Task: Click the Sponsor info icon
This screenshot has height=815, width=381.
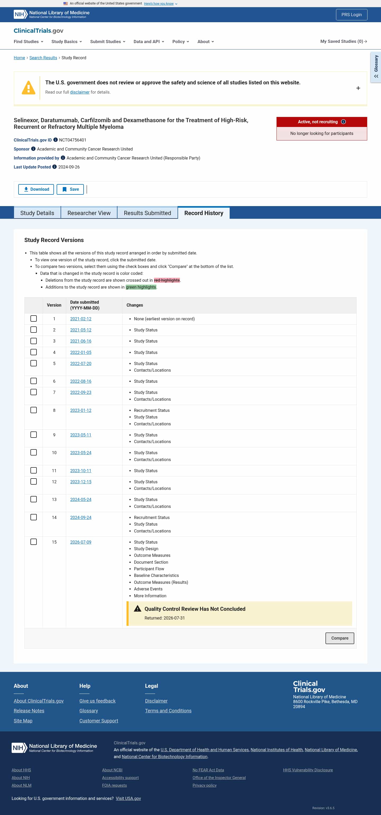Action: pos(33,149)
